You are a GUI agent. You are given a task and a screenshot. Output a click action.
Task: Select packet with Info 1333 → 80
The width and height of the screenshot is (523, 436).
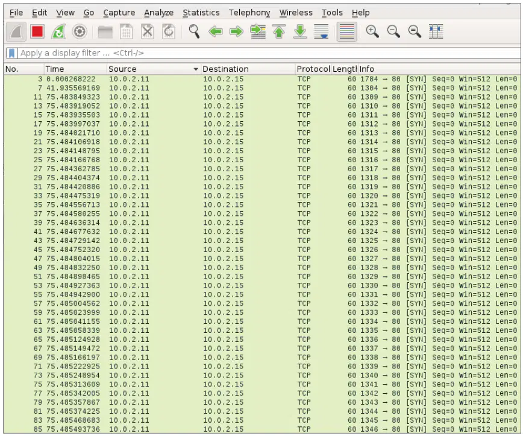tap(262, 312)
